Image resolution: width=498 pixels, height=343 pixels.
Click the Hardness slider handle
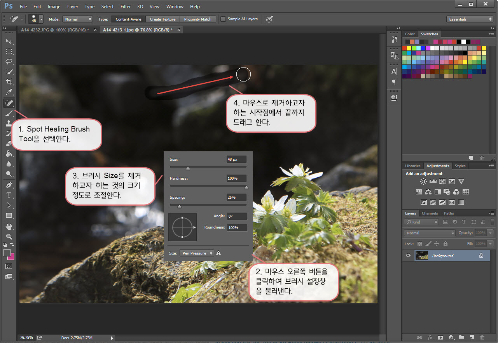[x=246, y=187]
